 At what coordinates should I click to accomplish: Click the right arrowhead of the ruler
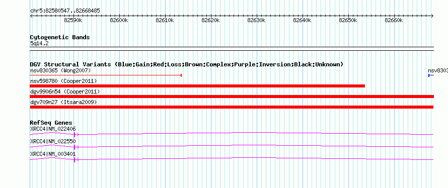pos(432,16)
